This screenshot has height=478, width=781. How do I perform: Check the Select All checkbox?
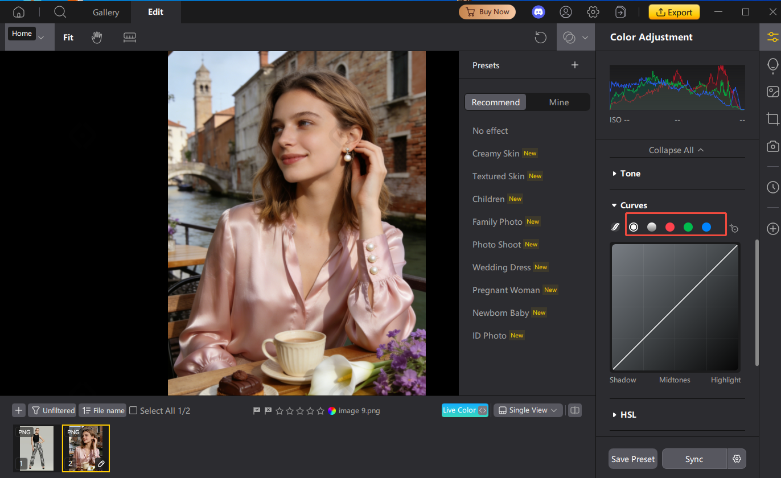click(x=133, y=410)
